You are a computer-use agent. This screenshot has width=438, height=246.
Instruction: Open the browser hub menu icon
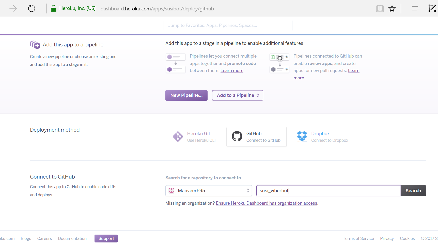tap(415, 8)
